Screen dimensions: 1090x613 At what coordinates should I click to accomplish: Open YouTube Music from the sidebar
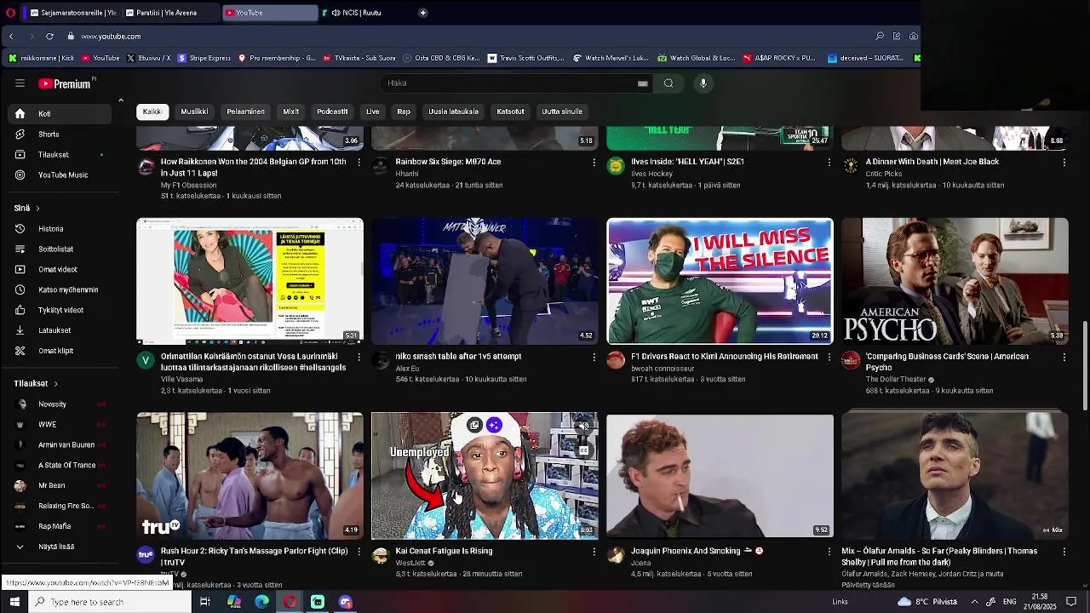point(60,175)
